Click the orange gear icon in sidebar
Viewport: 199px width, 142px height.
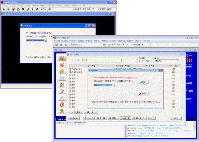point(62,72)
